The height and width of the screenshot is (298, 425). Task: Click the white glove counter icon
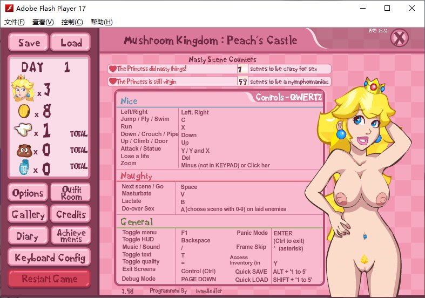click(23, 129)
